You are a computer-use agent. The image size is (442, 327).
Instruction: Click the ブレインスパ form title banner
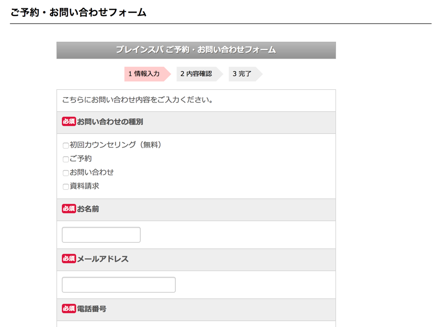(x=196, y=50)
